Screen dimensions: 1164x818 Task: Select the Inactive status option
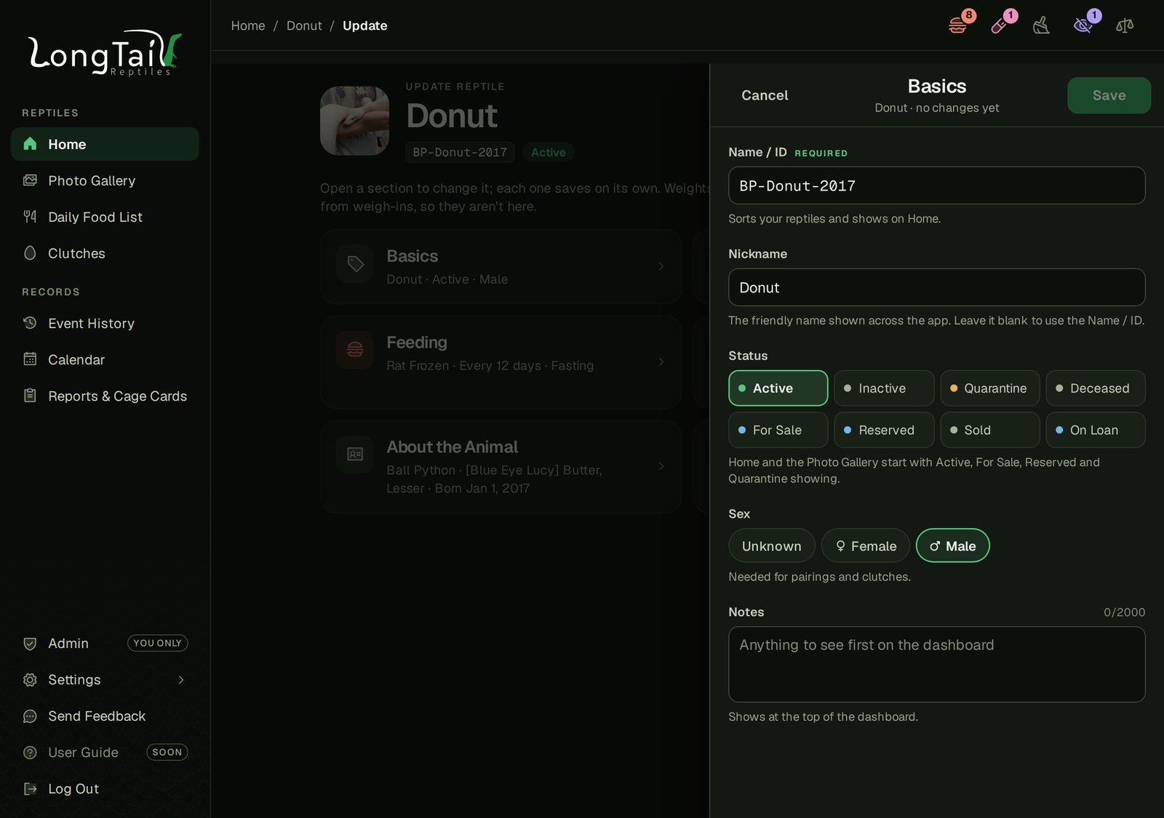(x=884, y=388)
